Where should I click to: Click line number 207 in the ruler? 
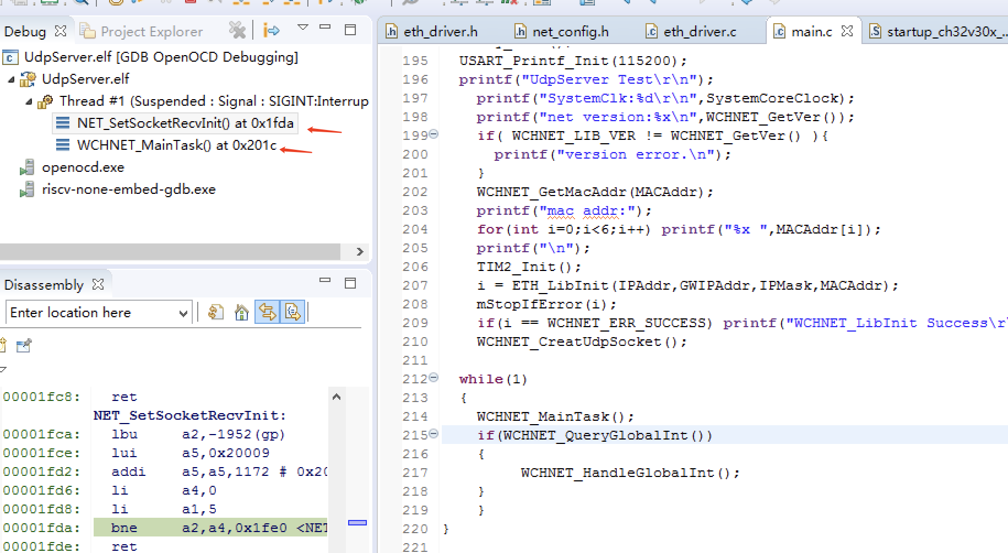coord(415,285)
